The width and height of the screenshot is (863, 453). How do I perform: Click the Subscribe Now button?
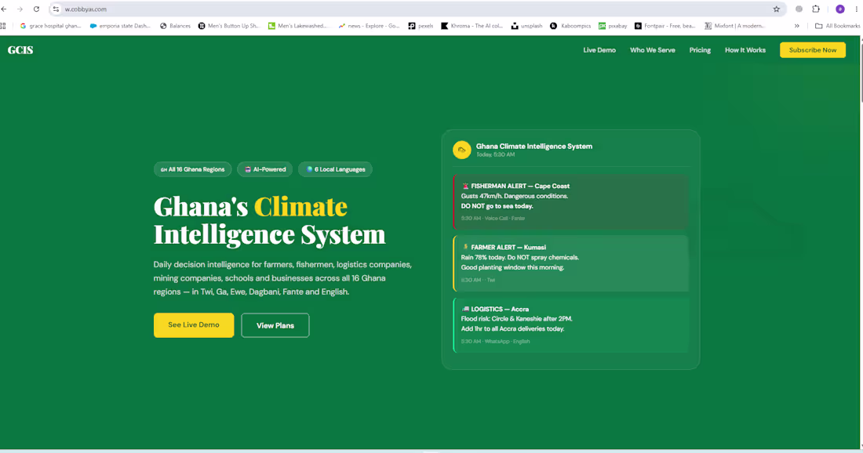[812, 50]
